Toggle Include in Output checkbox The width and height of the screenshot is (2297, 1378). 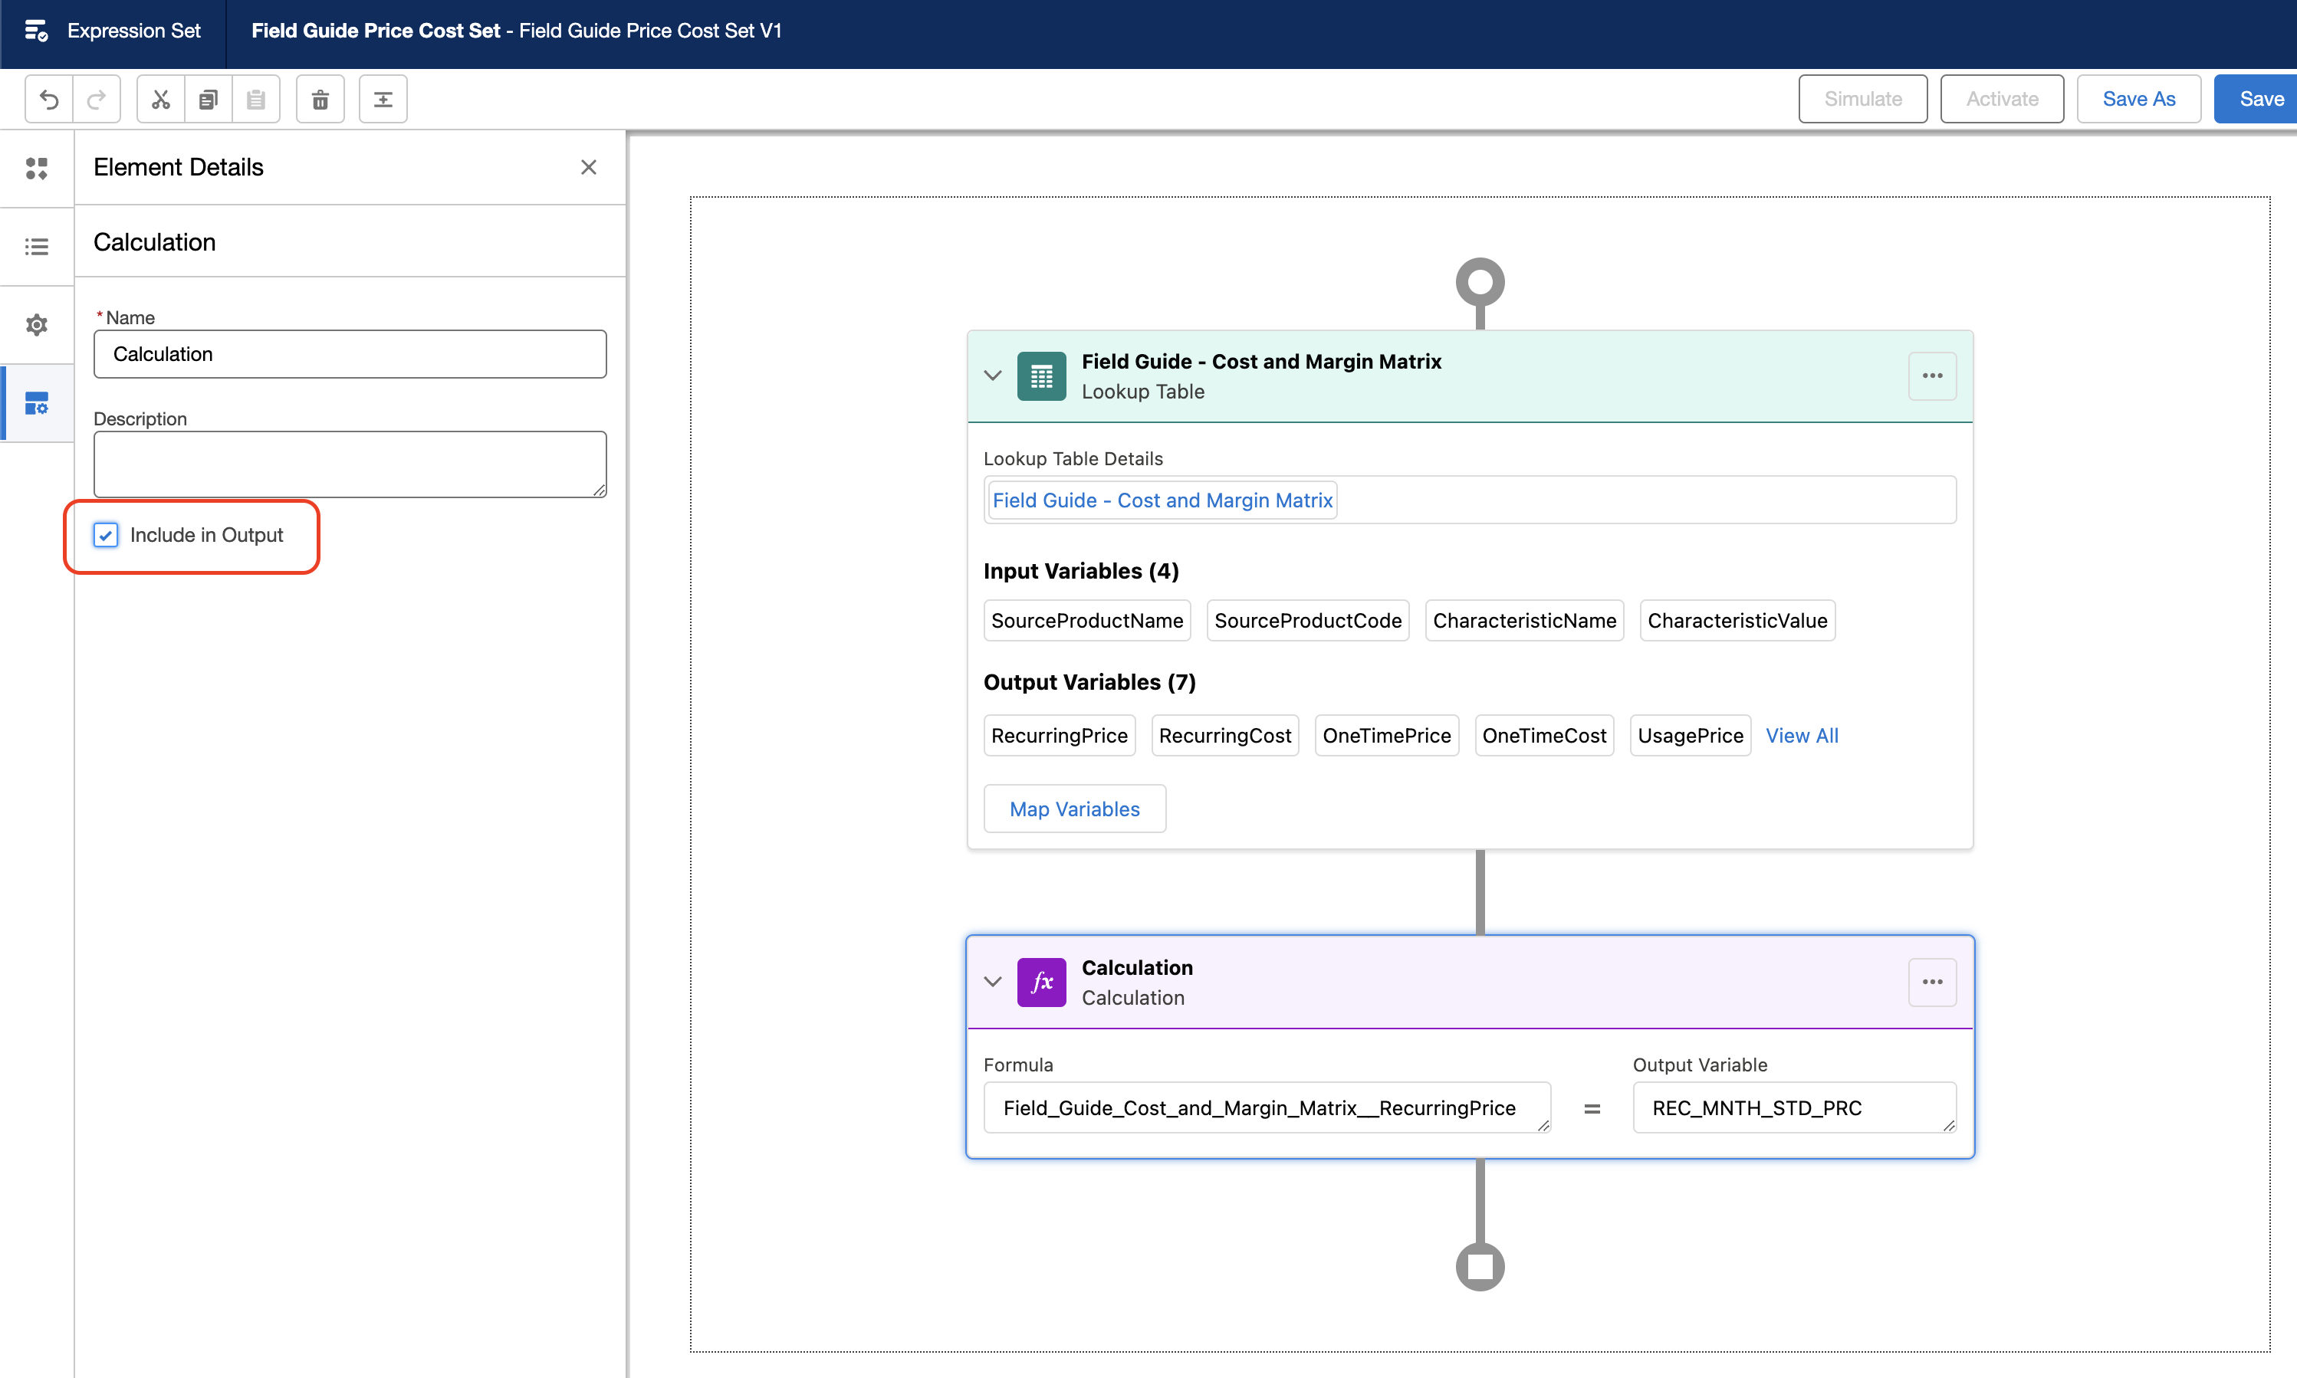coord(106,535)
